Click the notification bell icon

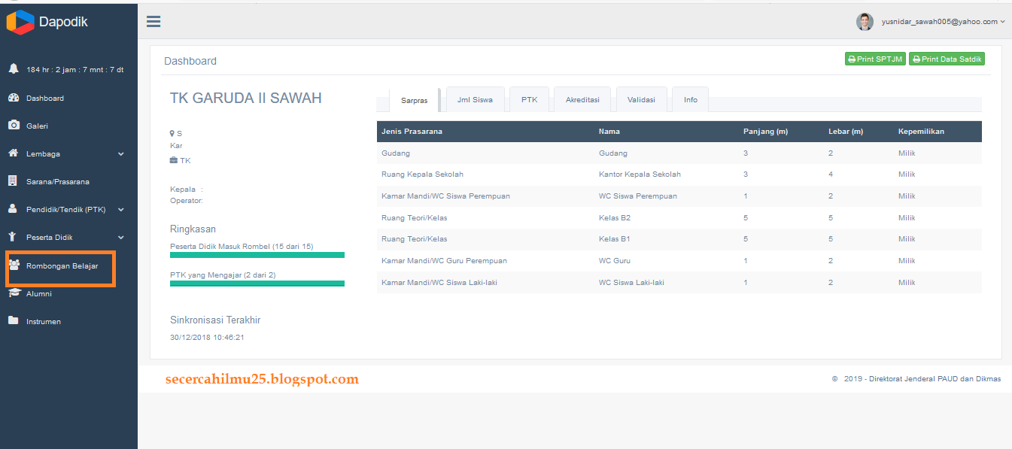click(x=14, y=68)
